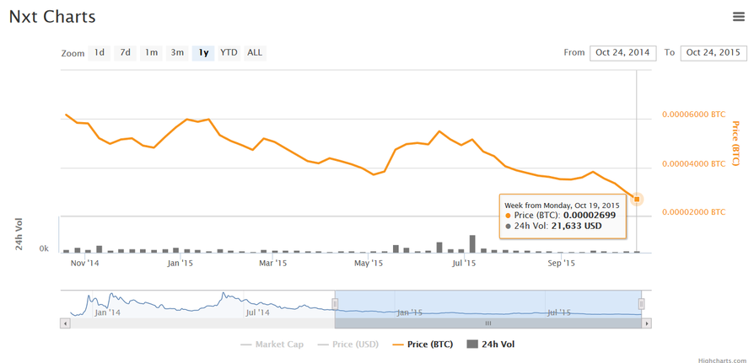Screen dimensions: 754x363
Task: Edit the From date field
Action: coord(622,53)
